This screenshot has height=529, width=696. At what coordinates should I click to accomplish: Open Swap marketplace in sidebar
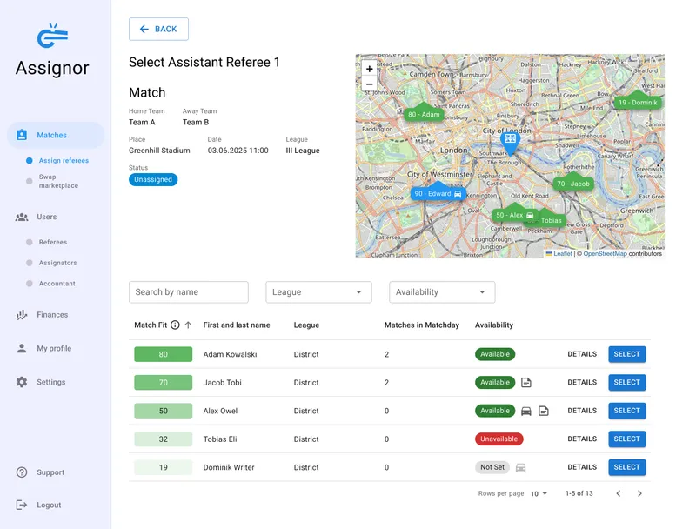[x=58, y=181]
